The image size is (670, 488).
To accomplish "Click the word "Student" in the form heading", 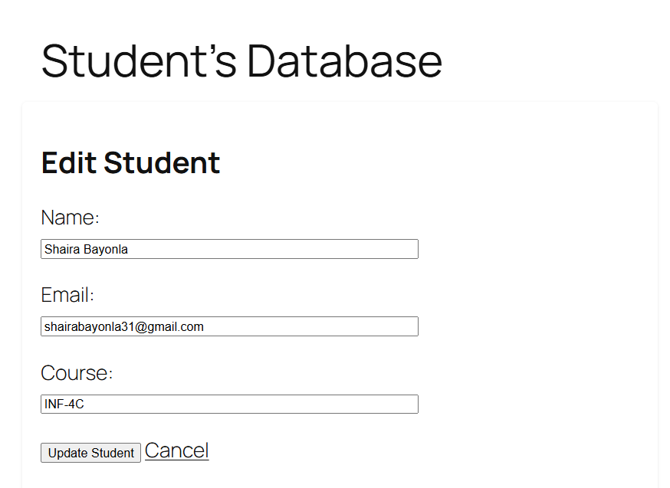I will pos(162,162).
